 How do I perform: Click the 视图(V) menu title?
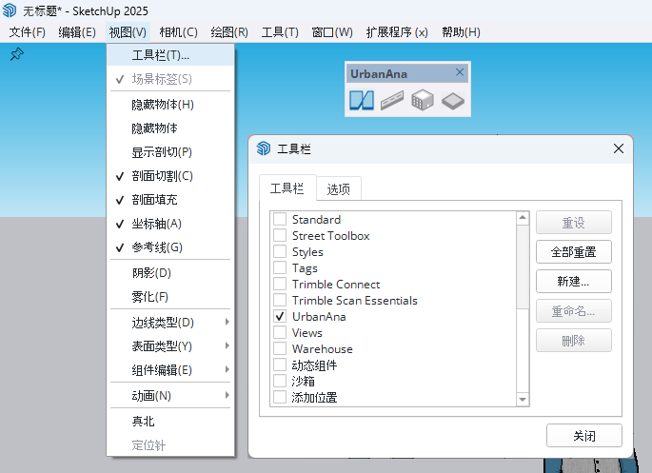(128, 32)
